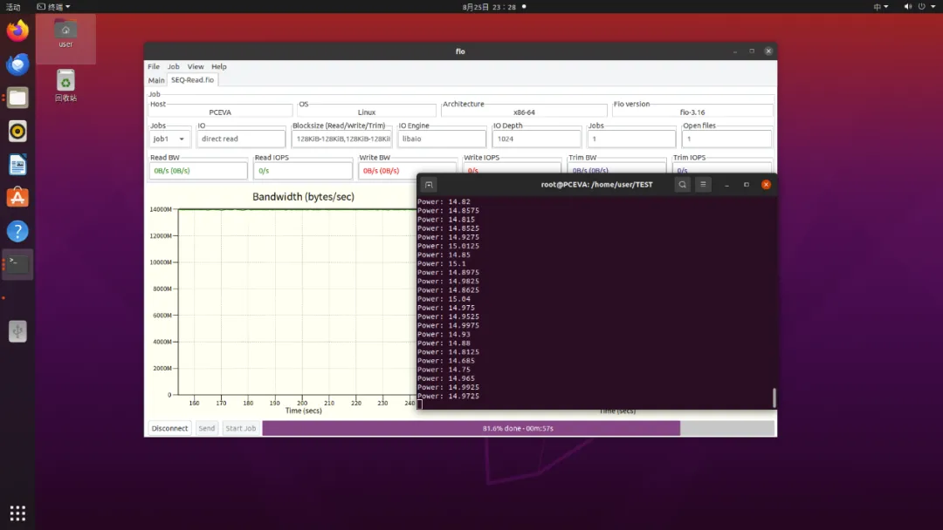Open the Files manager in dock
Screen dimensions: 943x530
point(17,98)
